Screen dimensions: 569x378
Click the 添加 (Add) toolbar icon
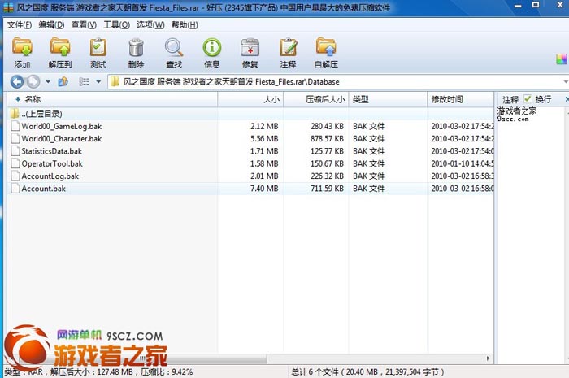coord(22,52)
